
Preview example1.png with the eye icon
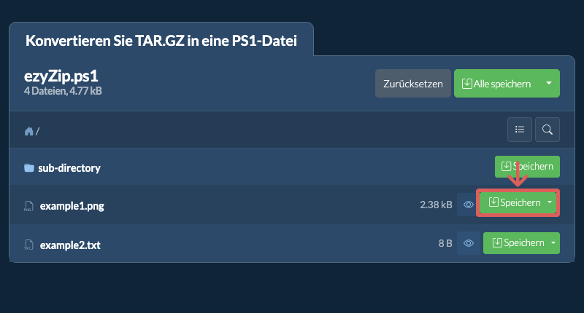(468, 205)
